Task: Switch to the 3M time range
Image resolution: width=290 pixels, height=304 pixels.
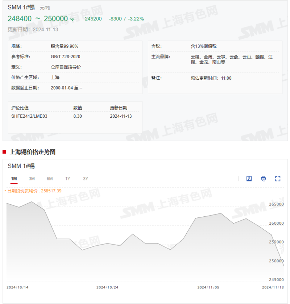Action: pyautogui.click(x=32, y=179)
